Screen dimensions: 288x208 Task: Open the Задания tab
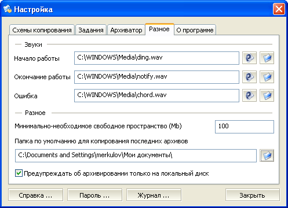tap(91, 30)
